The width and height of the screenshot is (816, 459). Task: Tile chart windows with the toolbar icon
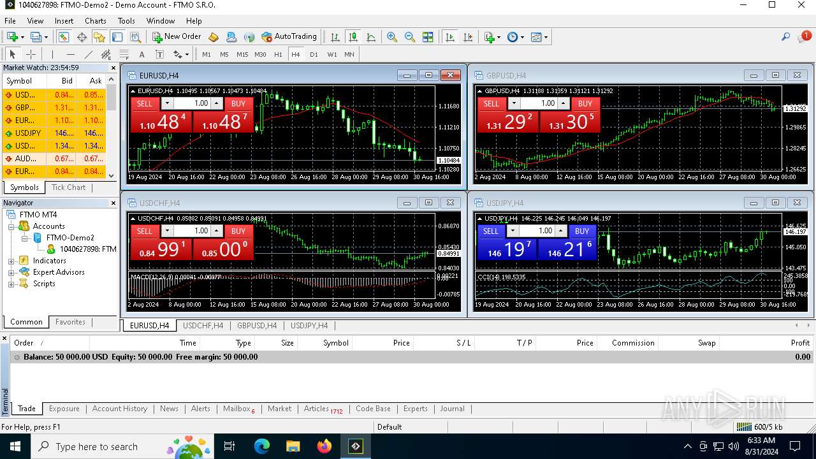tap(428, 37)
